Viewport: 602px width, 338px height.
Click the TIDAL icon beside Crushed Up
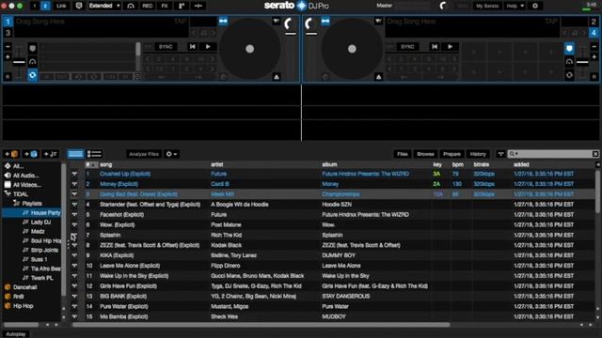pos(74,174)
